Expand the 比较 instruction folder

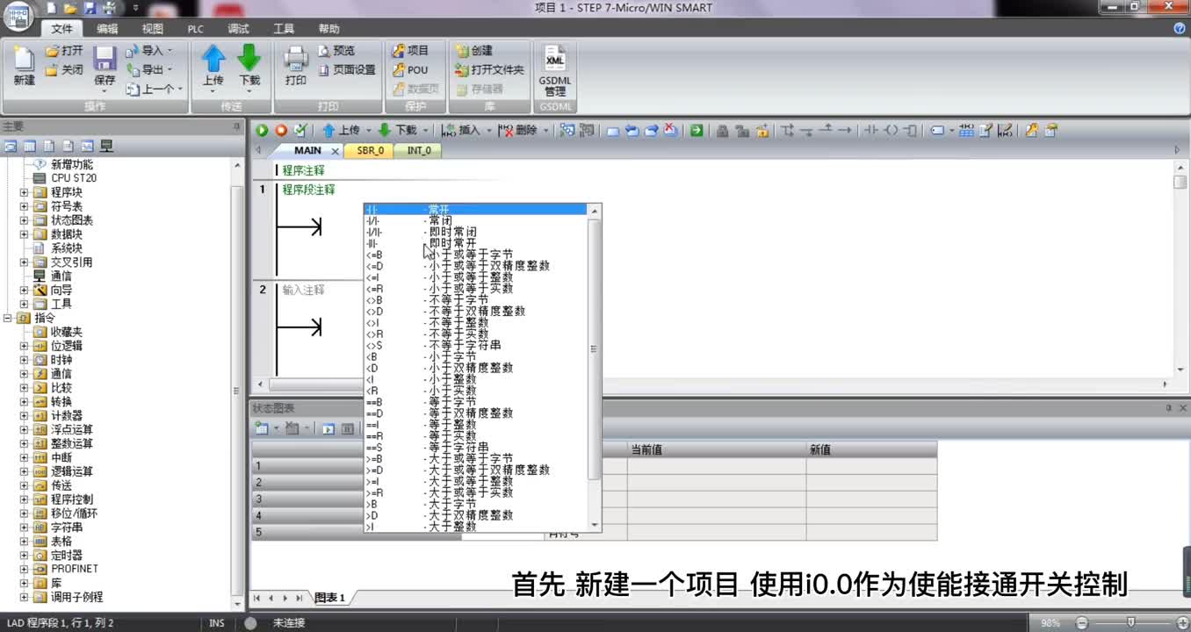[x=24, y=388]
